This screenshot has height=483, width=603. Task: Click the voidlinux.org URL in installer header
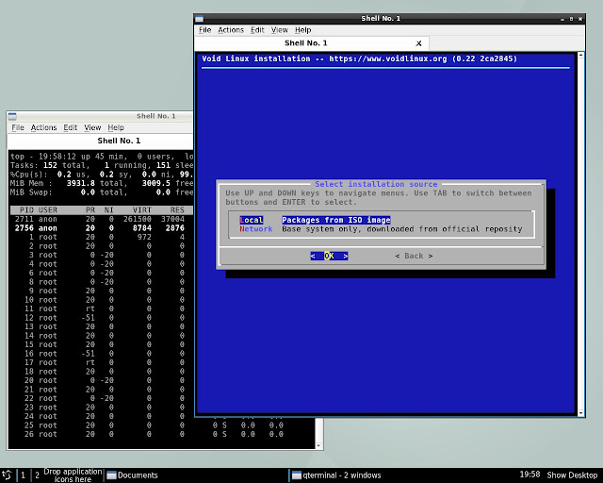point(388,58)
